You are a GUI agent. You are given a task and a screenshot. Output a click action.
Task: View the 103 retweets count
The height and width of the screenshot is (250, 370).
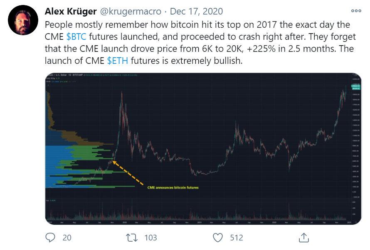click(x=150, y=238)
